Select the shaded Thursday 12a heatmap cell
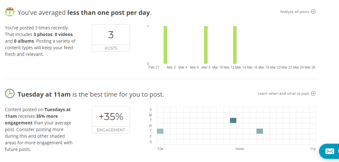 point(160,131)
